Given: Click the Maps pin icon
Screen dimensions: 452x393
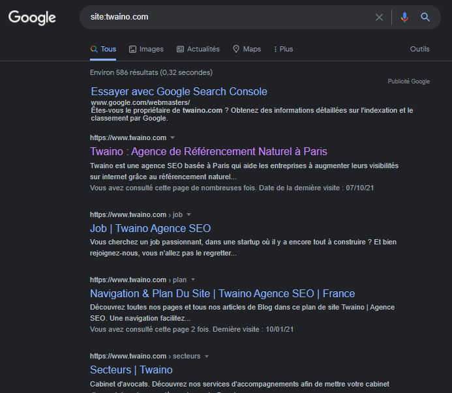Looking at the screenshot, I should 236,49.
